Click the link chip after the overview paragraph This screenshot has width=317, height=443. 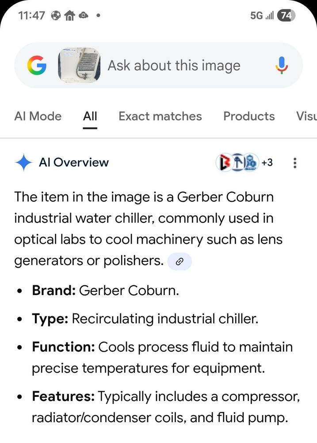[x=180, y=261]
